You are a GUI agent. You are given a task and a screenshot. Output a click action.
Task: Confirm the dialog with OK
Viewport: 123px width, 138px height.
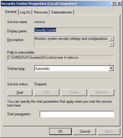point(60,131)
